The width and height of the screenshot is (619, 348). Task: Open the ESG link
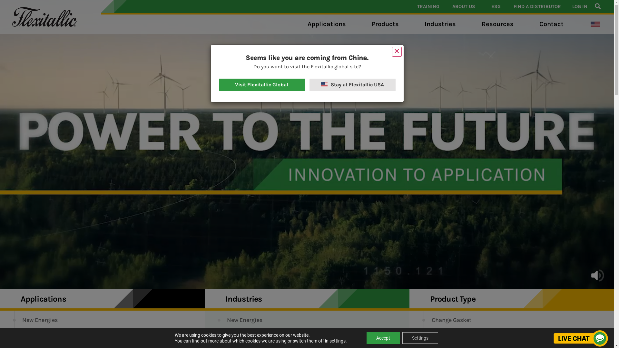pyautogui.click(x=496, y=6)
